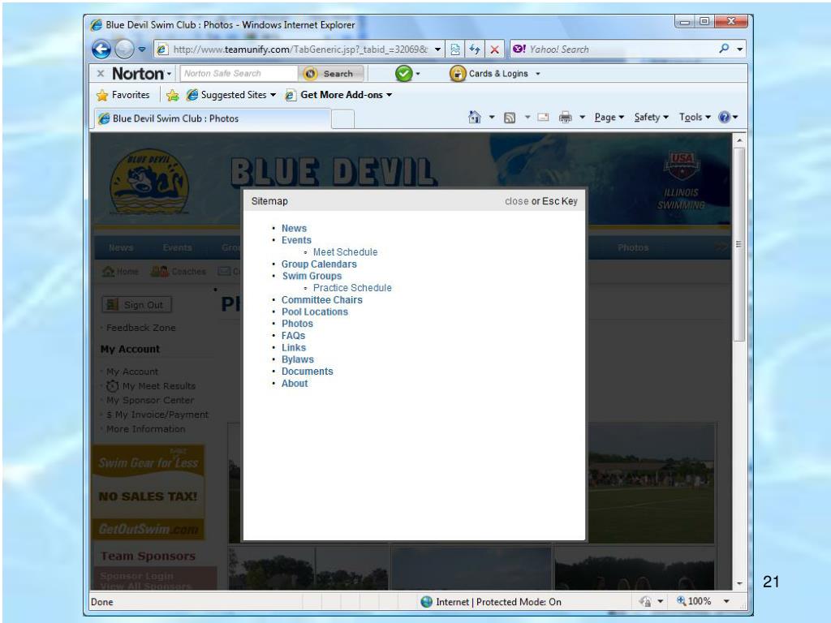This screenshot has width=831, height=623.
Task: Click the Refresh page icon
Action: pyautogui.click(x=474, y=49)
